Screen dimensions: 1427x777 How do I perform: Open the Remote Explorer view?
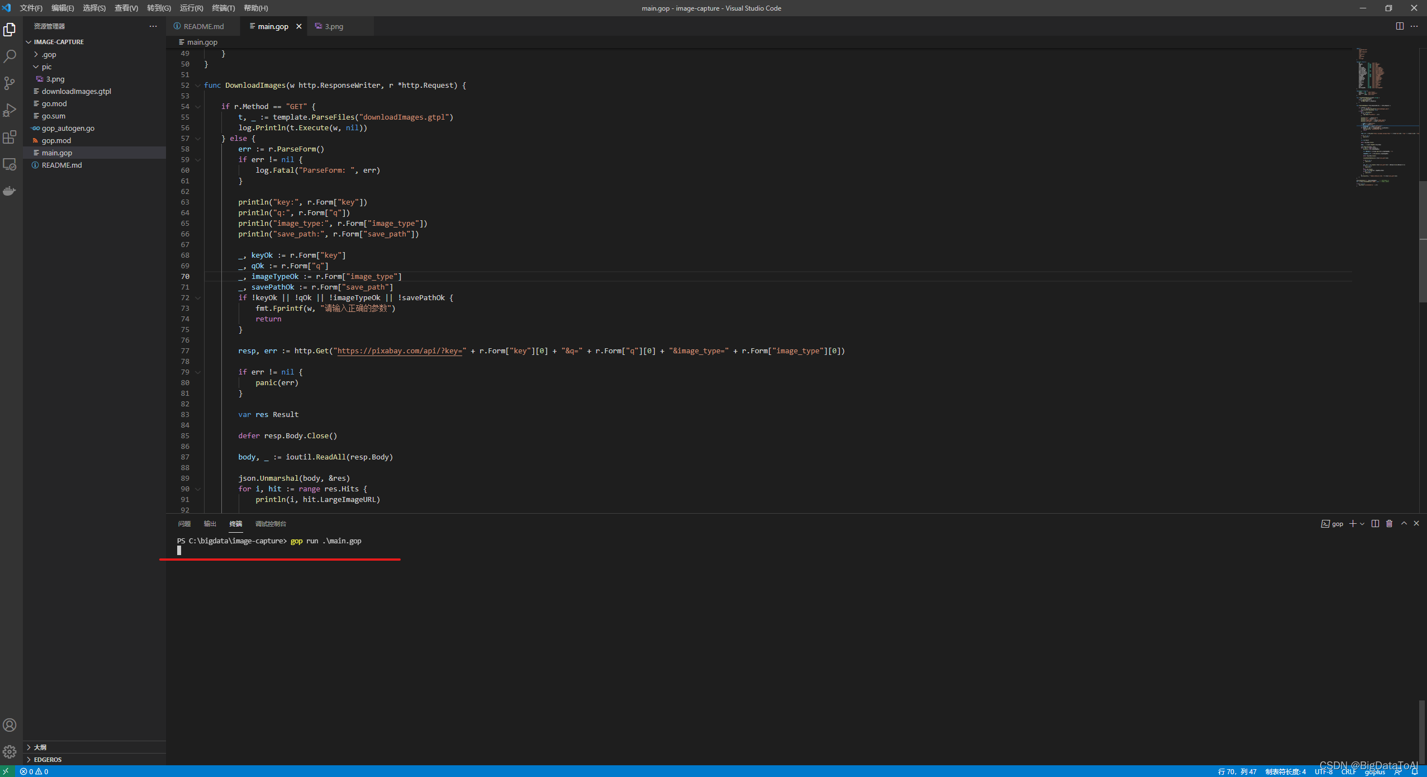pyautogui.click(x=10, y=164)
